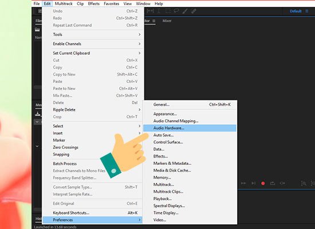
Task: Choose General... preferences
Action: coord(190,105)
